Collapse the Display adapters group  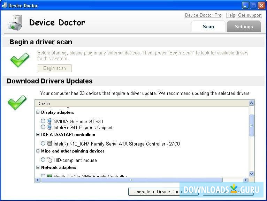(38, 112)
